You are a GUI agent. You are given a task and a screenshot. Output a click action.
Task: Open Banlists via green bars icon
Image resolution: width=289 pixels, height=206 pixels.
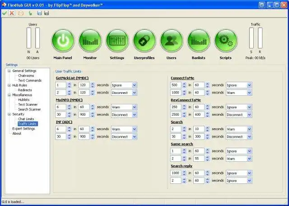199,41
